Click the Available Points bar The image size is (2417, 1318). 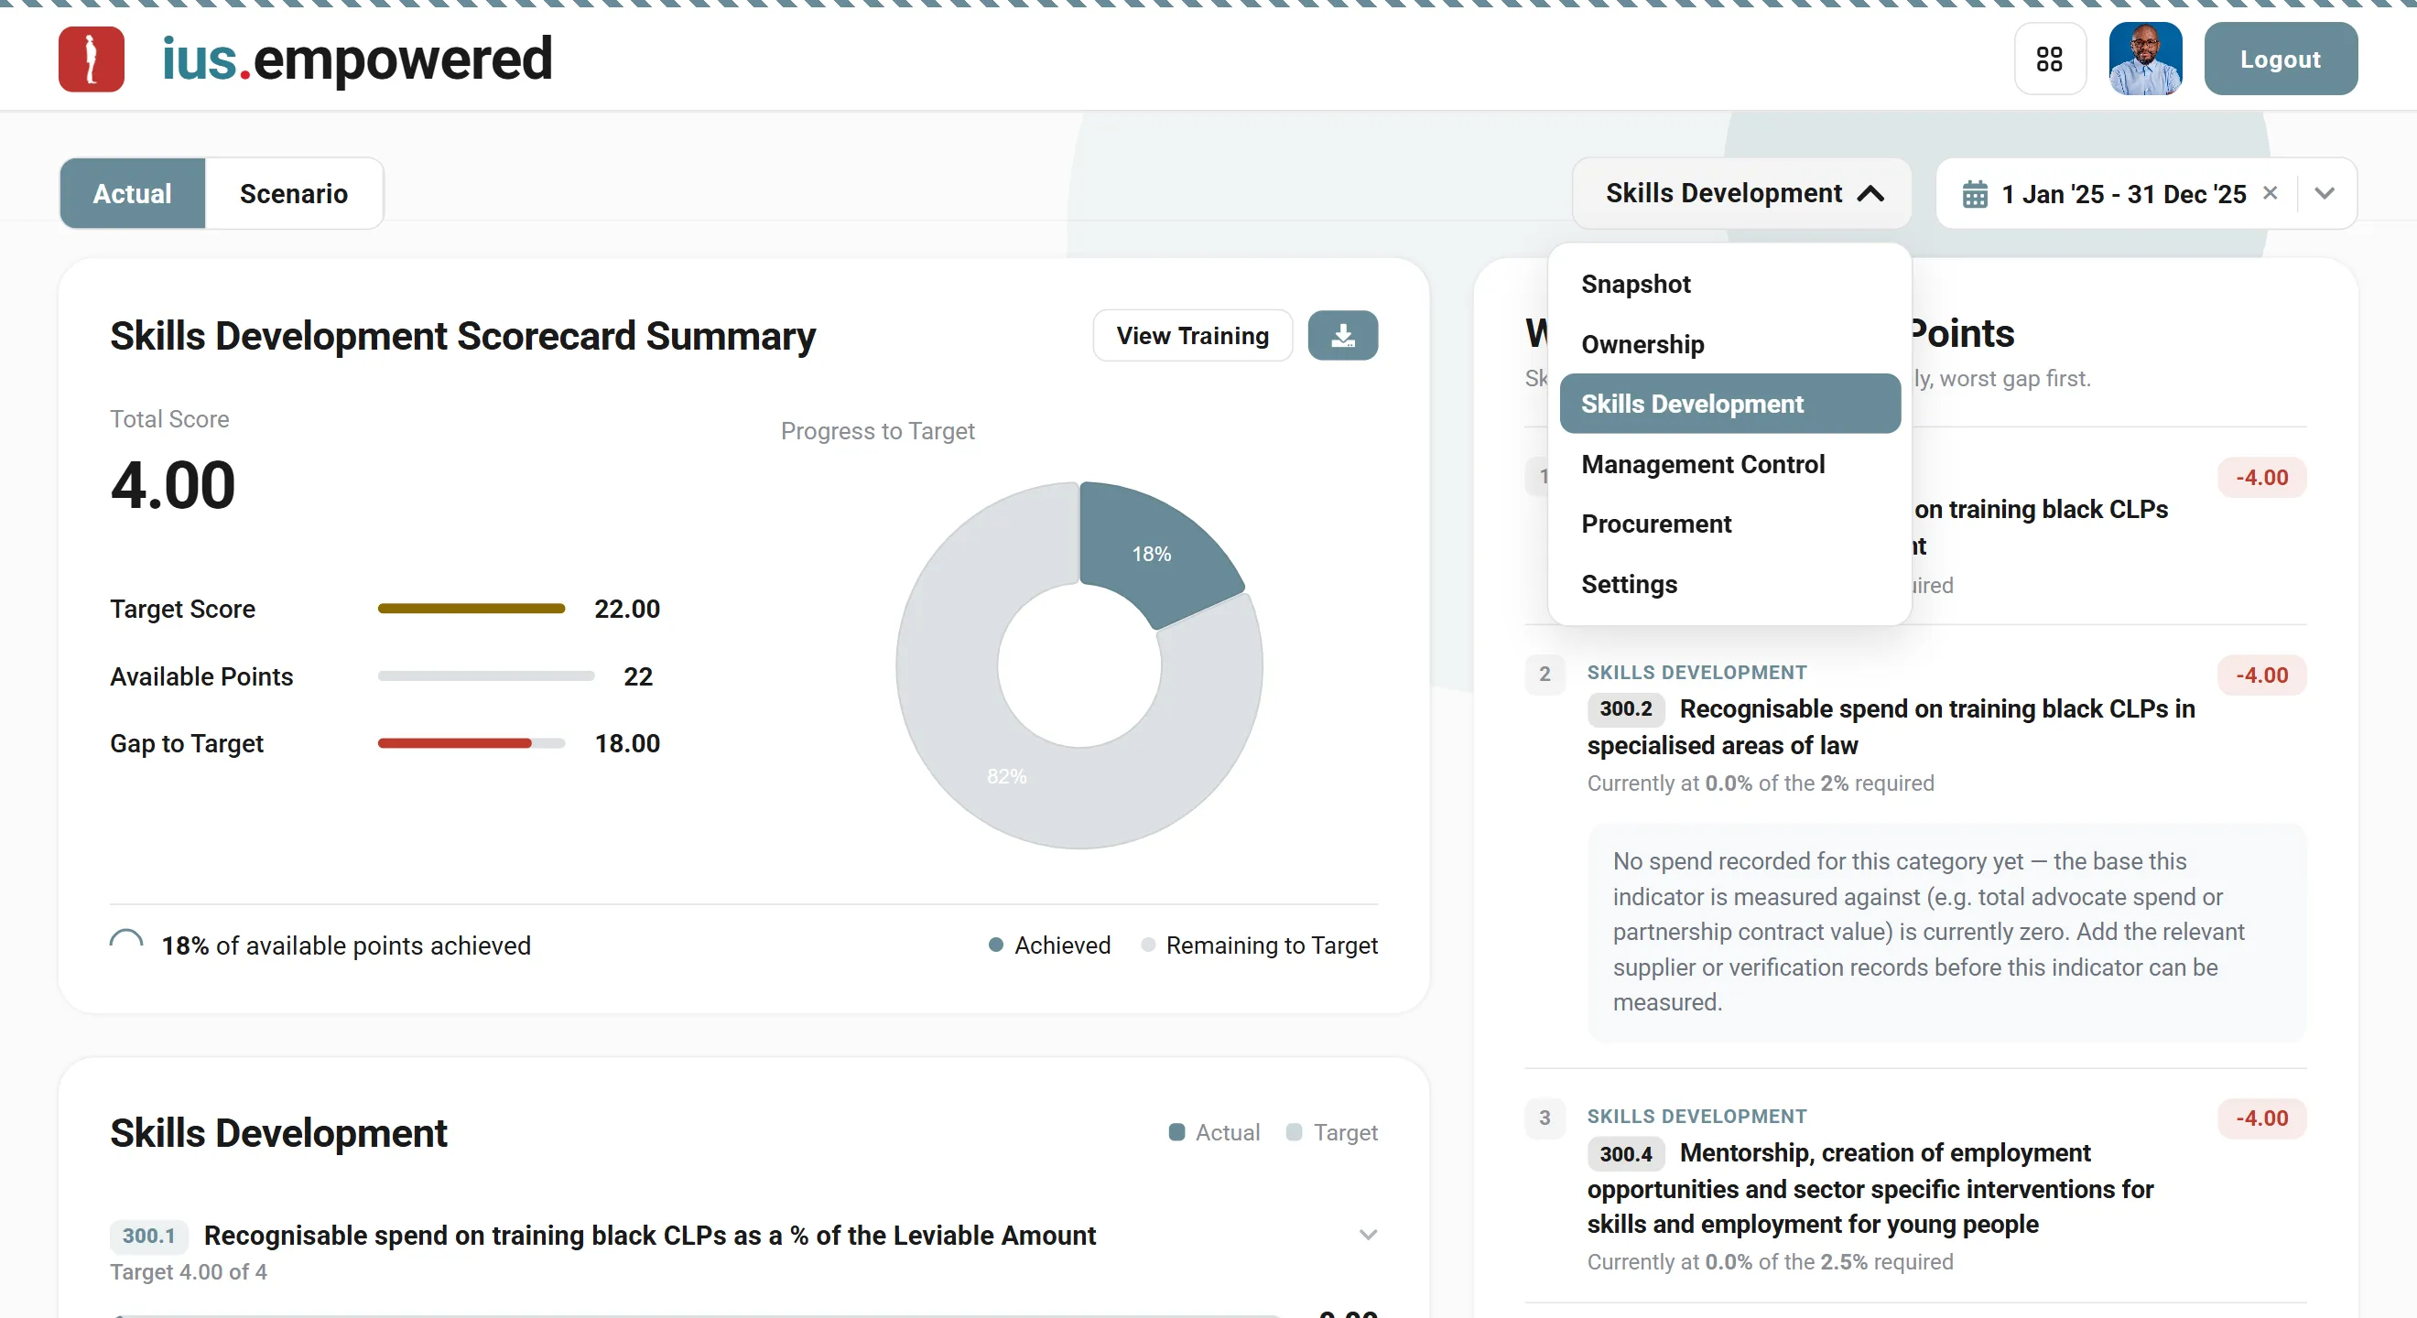point(485,676)
